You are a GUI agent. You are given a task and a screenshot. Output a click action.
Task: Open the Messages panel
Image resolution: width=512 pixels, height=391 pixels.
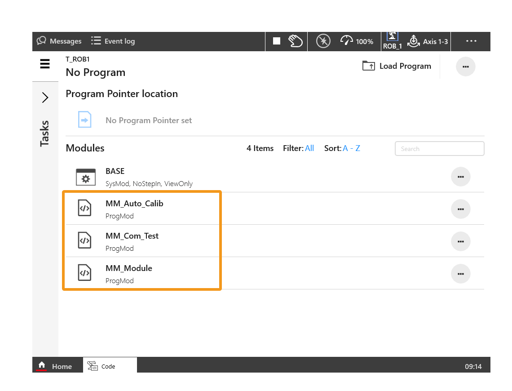(x=59, y=41)
